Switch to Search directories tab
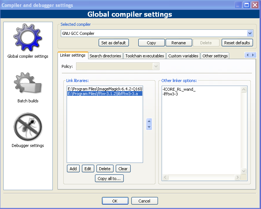Screen dimensions: 261x209 pos(105,56)
